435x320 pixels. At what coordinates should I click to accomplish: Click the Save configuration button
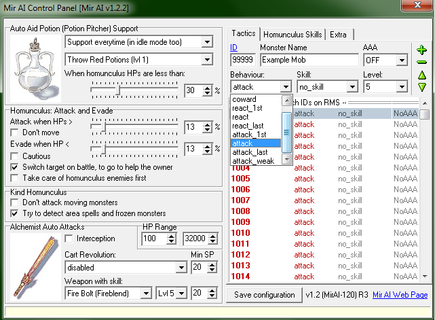(x=265, y=295)
